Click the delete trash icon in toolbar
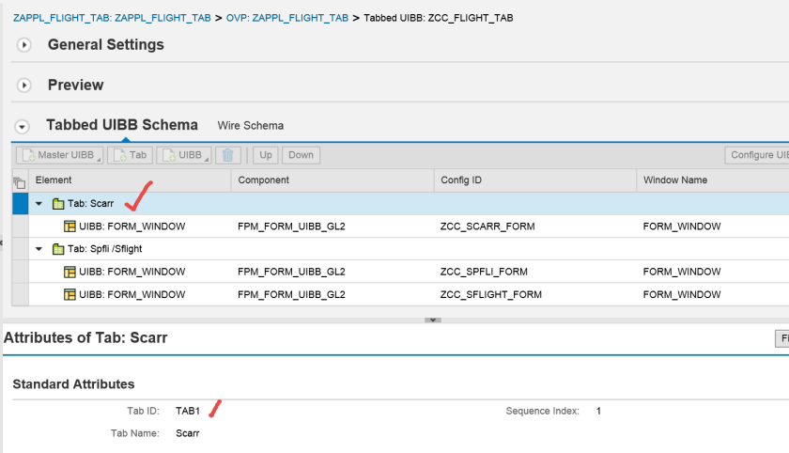This screenshot has width=789, height=453. click(228, 155)
